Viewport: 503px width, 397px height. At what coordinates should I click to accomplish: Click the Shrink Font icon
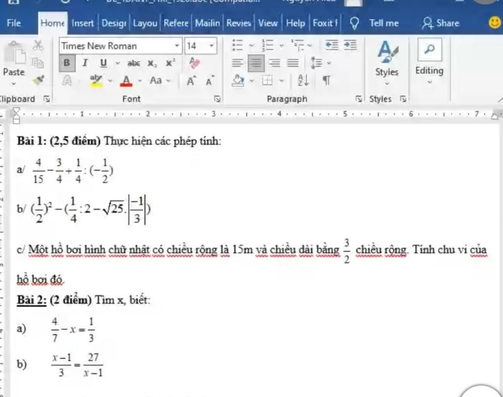point(209,81)
